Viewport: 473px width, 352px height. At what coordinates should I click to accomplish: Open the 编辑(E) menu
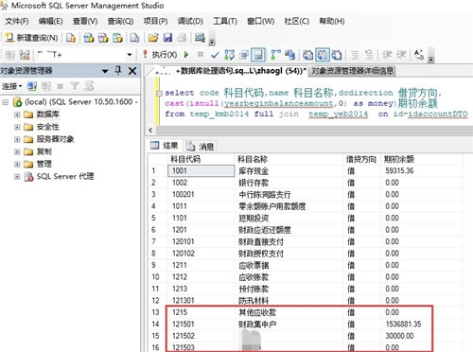coord(50,21)
